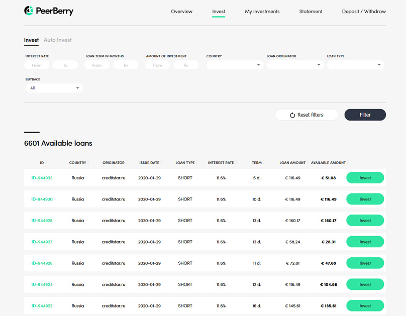The height and width of the screenshot is (316, 406).
Task: Sort loans by the Interest Rate column
Action: tap(222, 163)
